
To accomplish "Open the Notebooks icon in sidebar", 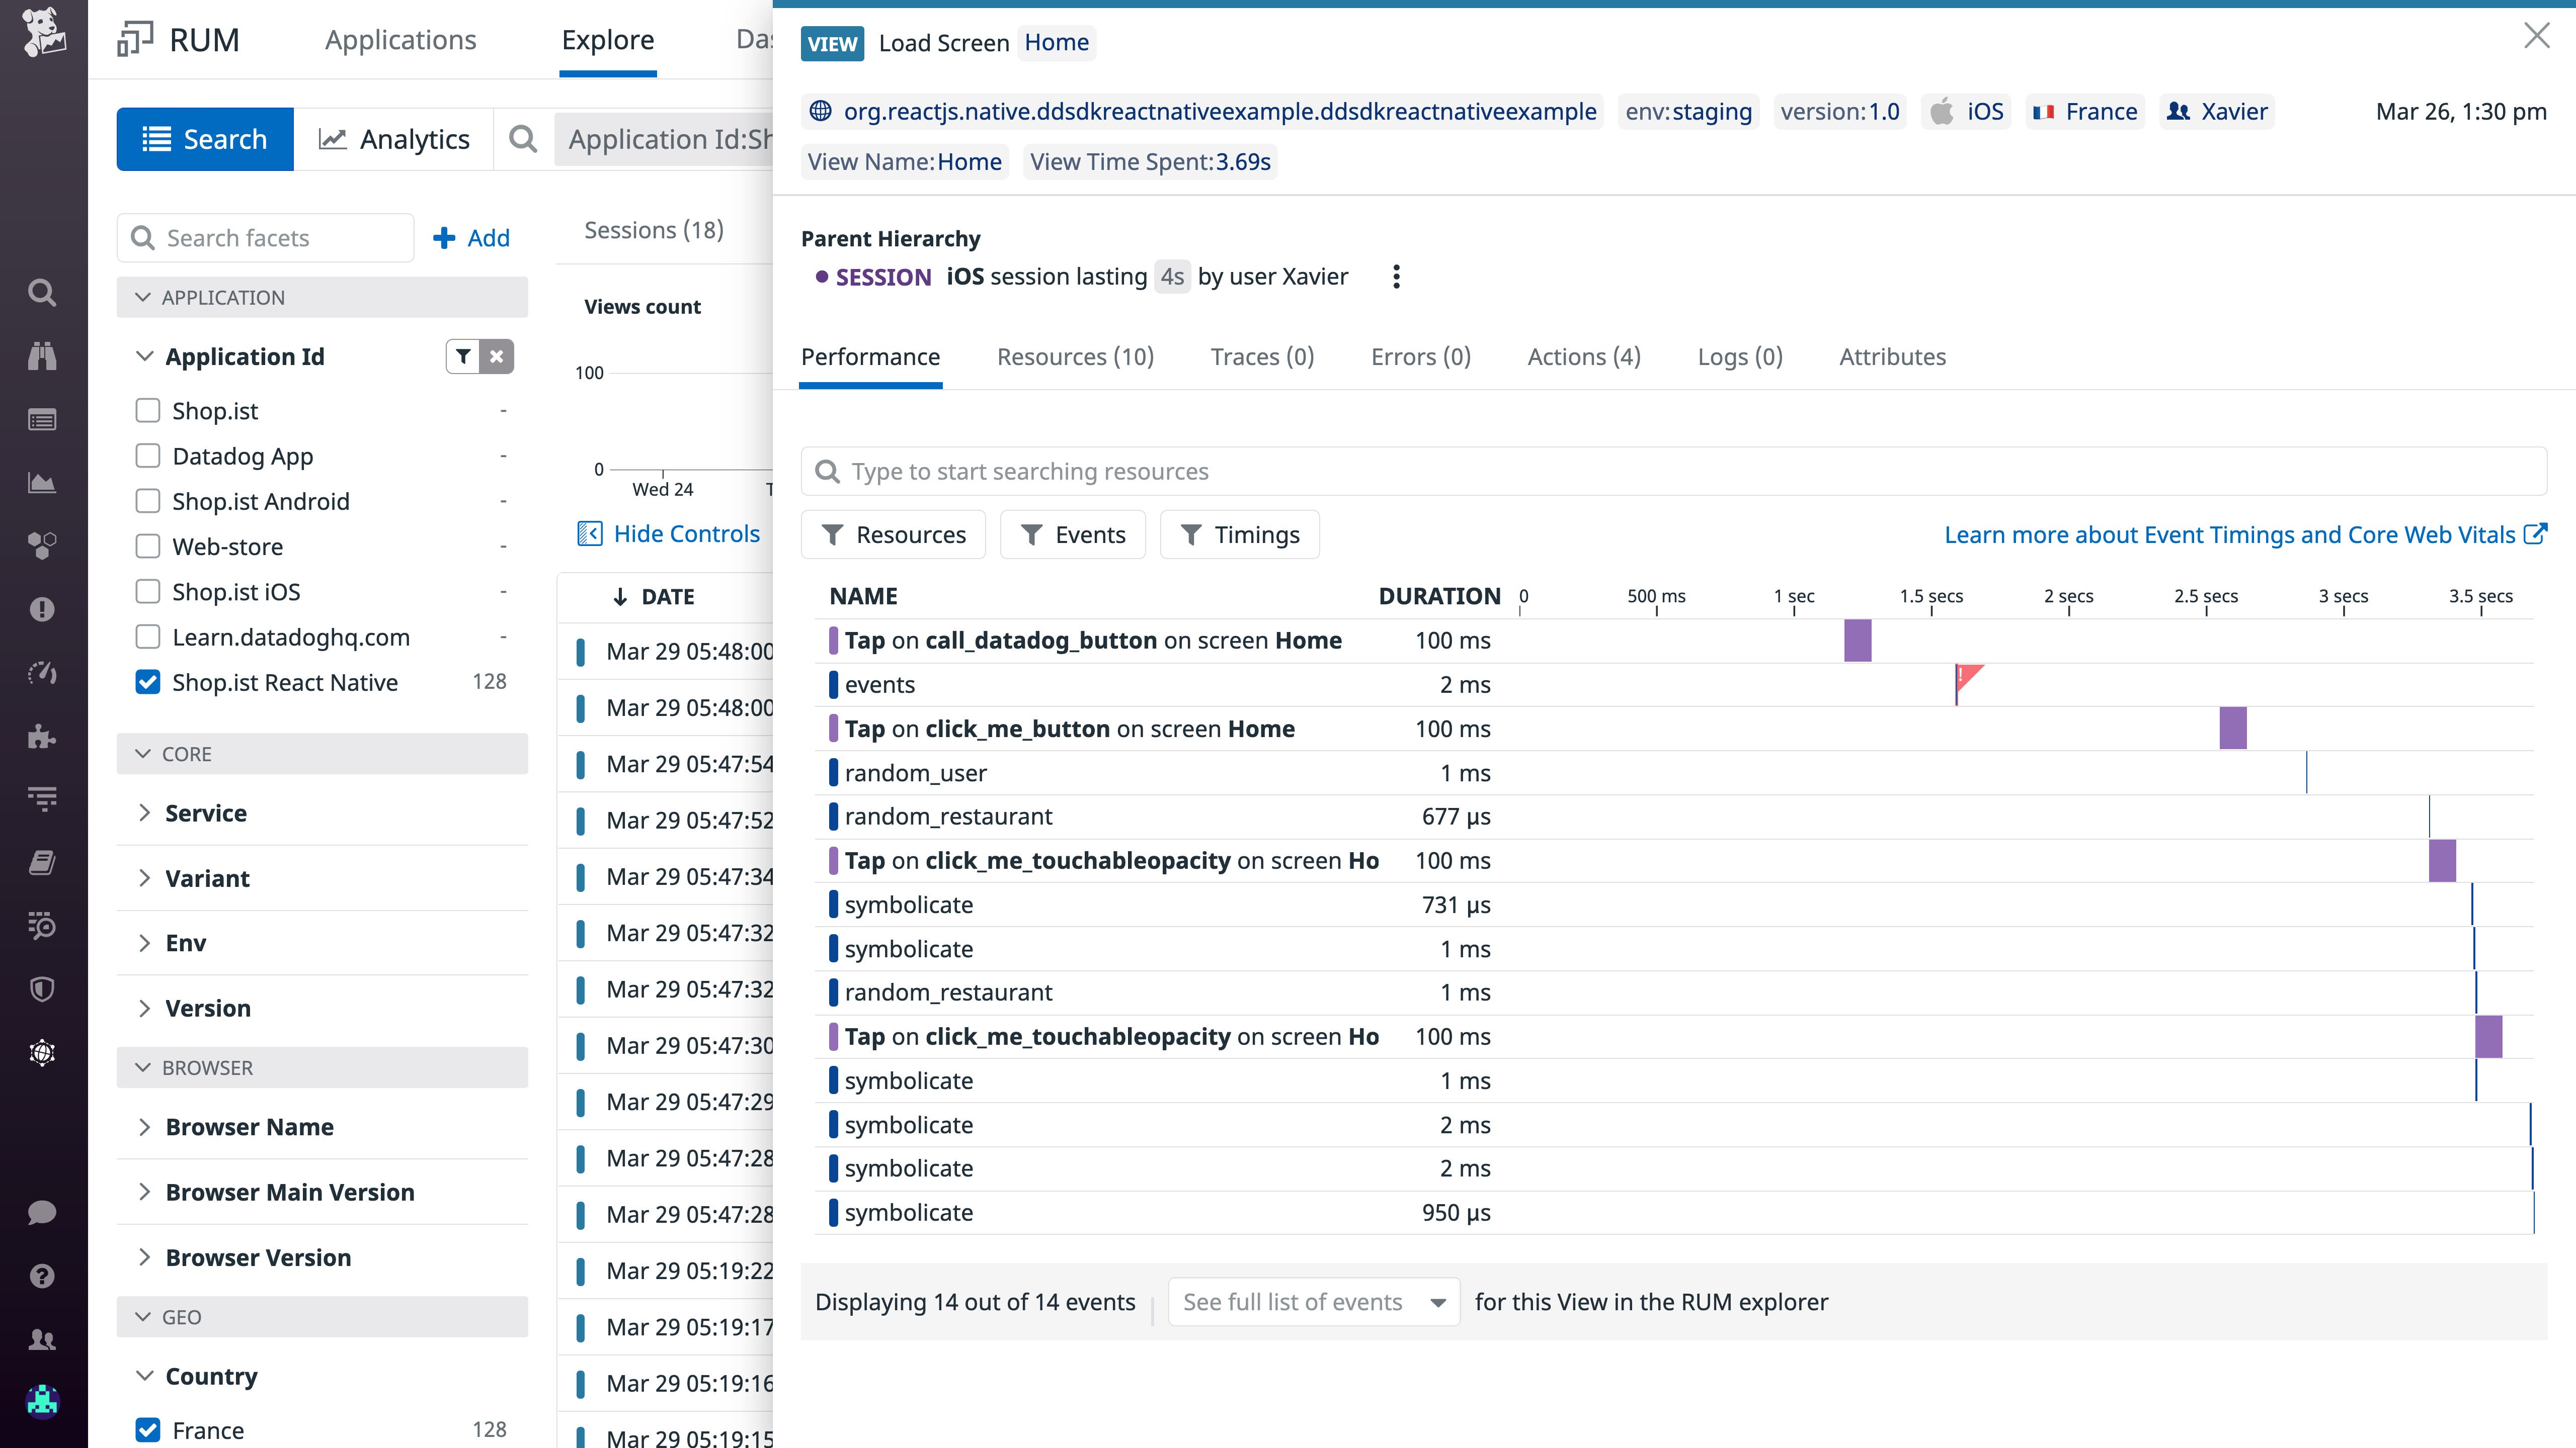I will point(43,862).
